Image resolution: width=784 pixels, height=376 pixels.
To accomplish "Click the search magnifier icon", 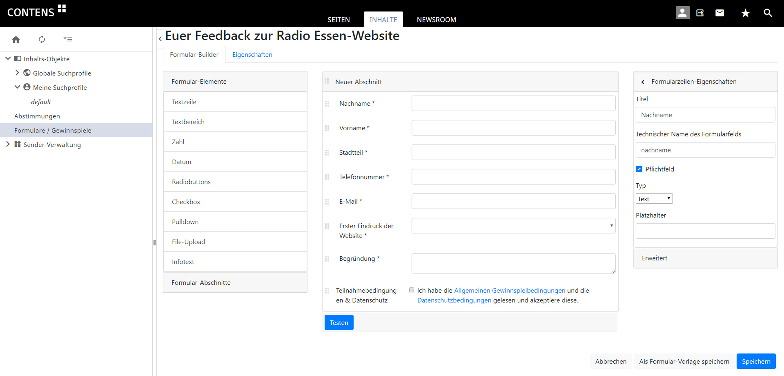I will pyautogui.click(x=768, y=13).
